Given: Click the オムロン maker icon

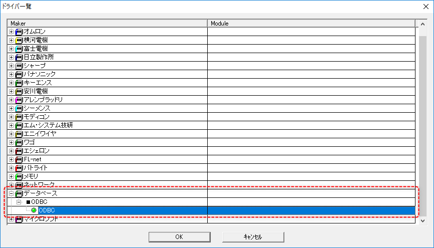Looking at the screenshot, I should pos(19,32).
